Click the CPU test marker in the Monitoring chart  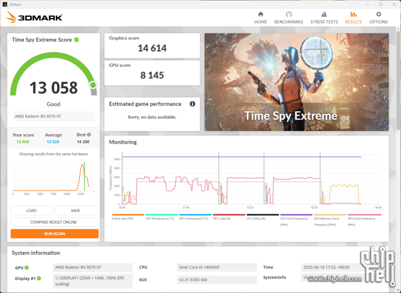click(322, 197)
